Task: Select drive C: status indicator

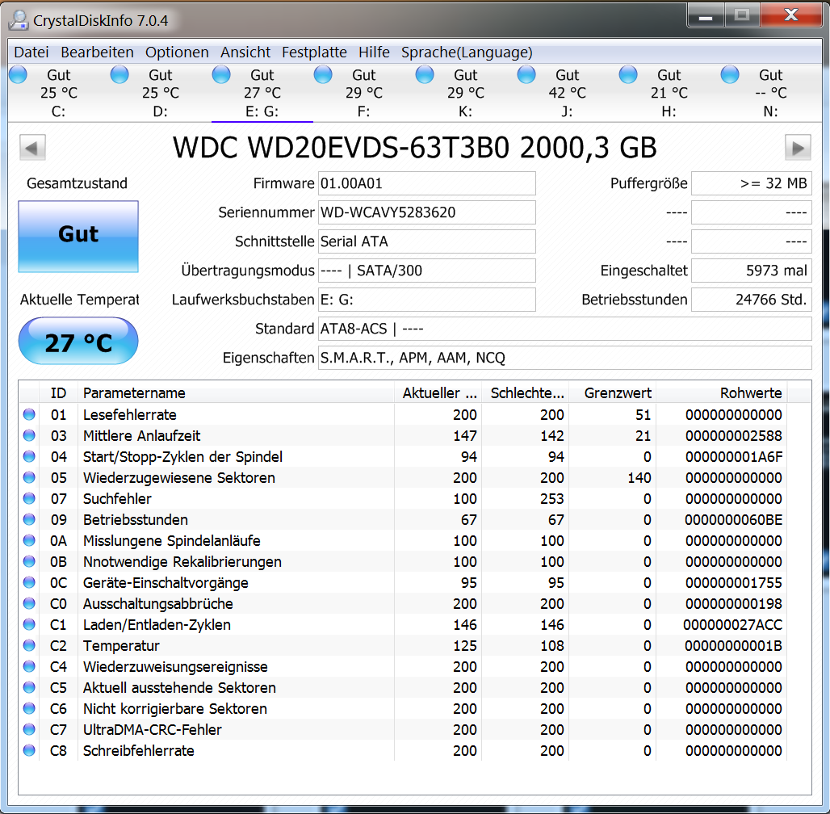Action: tap(18, 74)
